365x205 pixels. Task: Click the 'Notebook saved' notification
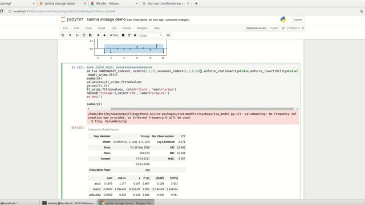click(256, 28)
